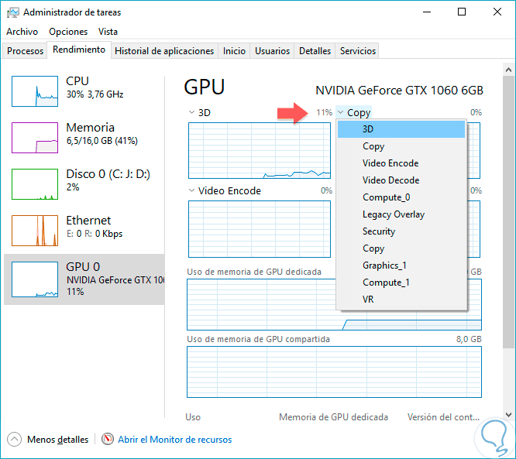Click the vertical scrollbar down arrow
Viewport: 516px width, 459px height.
tap(508, 413)
